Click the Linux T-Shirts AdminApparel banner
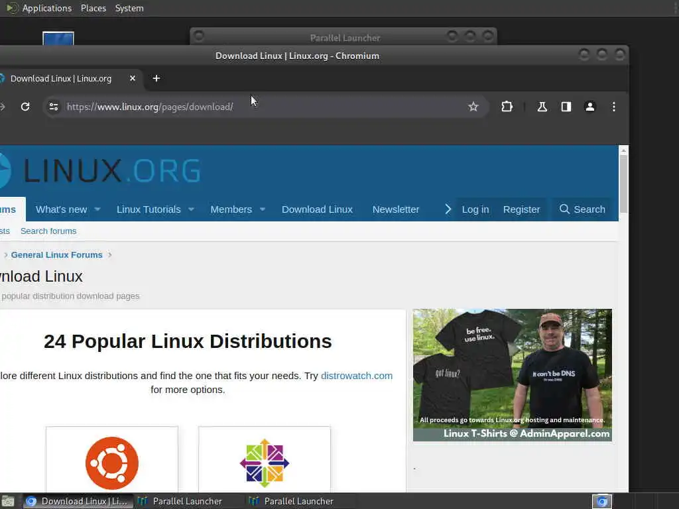679x509 pixels. 513,375
